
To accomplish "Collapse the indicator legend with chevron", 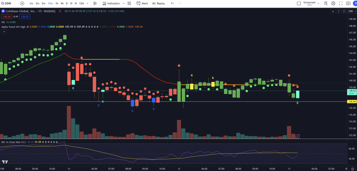I will (x=4, y=32).
